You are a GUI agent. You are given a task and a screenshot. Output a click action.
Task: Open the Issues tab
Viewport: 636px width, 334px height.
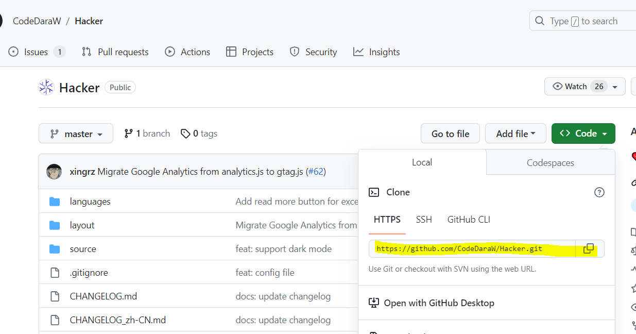click(37, 52)
